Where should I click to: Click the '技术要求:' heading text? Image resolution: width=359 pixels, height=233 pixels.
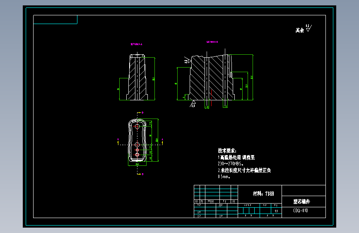coord(227,150)
